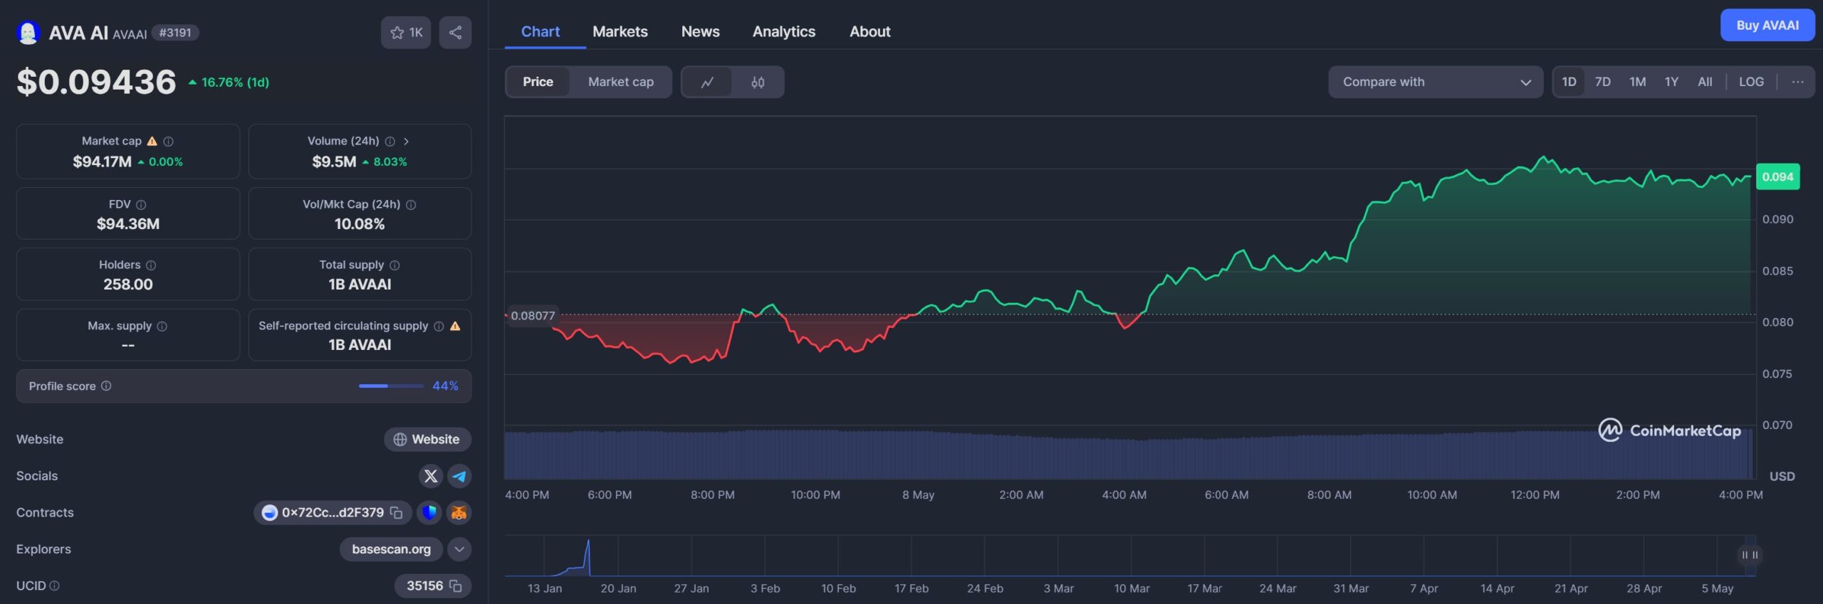This screenshot has height=604, width=1823.
Task: Switch chart to candlestick view
Action: tap(758, 82)
